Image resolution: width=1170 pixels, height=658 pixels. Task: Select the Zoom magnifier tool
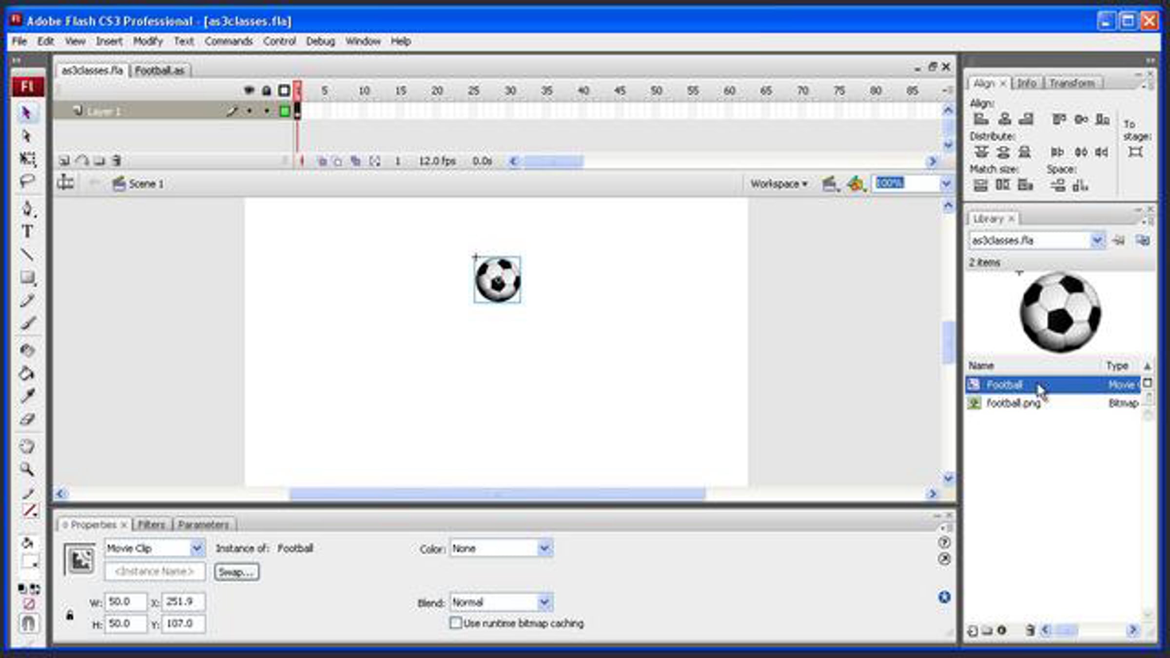click(x=27, y=469)
